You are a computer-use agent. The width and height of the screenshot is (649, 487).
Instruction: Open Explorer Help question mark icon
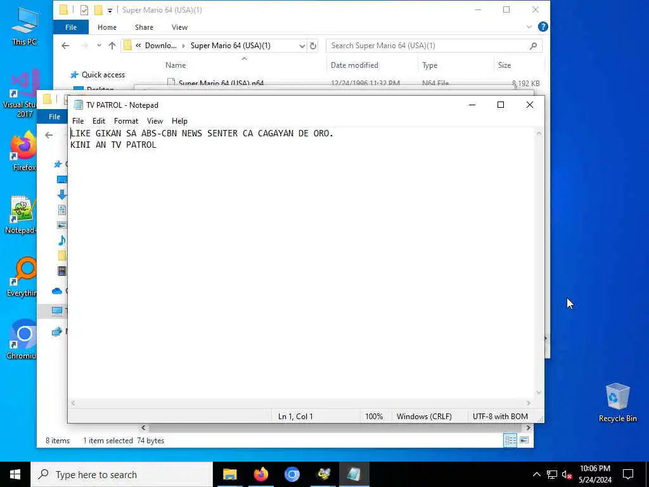(x=543, y=27)
